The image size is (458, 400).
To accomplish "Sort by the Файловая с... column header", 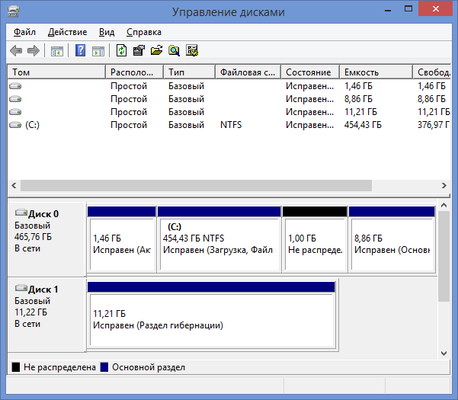I will [248, 72].
